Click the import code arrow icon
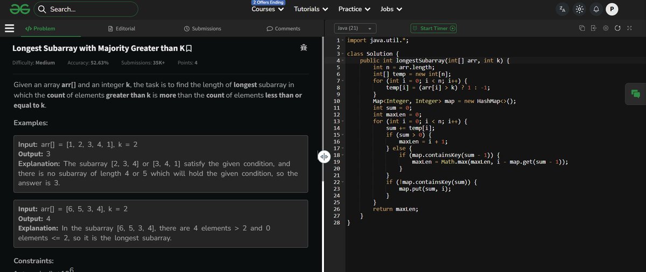The width and height of the screenshot is (646, 272). 594,28
